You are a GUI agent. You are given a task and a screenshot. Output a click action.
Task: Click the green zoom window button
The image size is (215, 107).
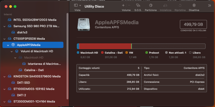15,6
